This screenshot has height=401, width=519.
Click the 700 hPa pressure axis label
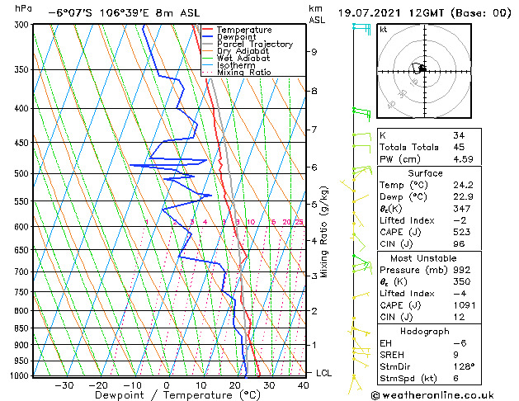click(x=23, y=271)
